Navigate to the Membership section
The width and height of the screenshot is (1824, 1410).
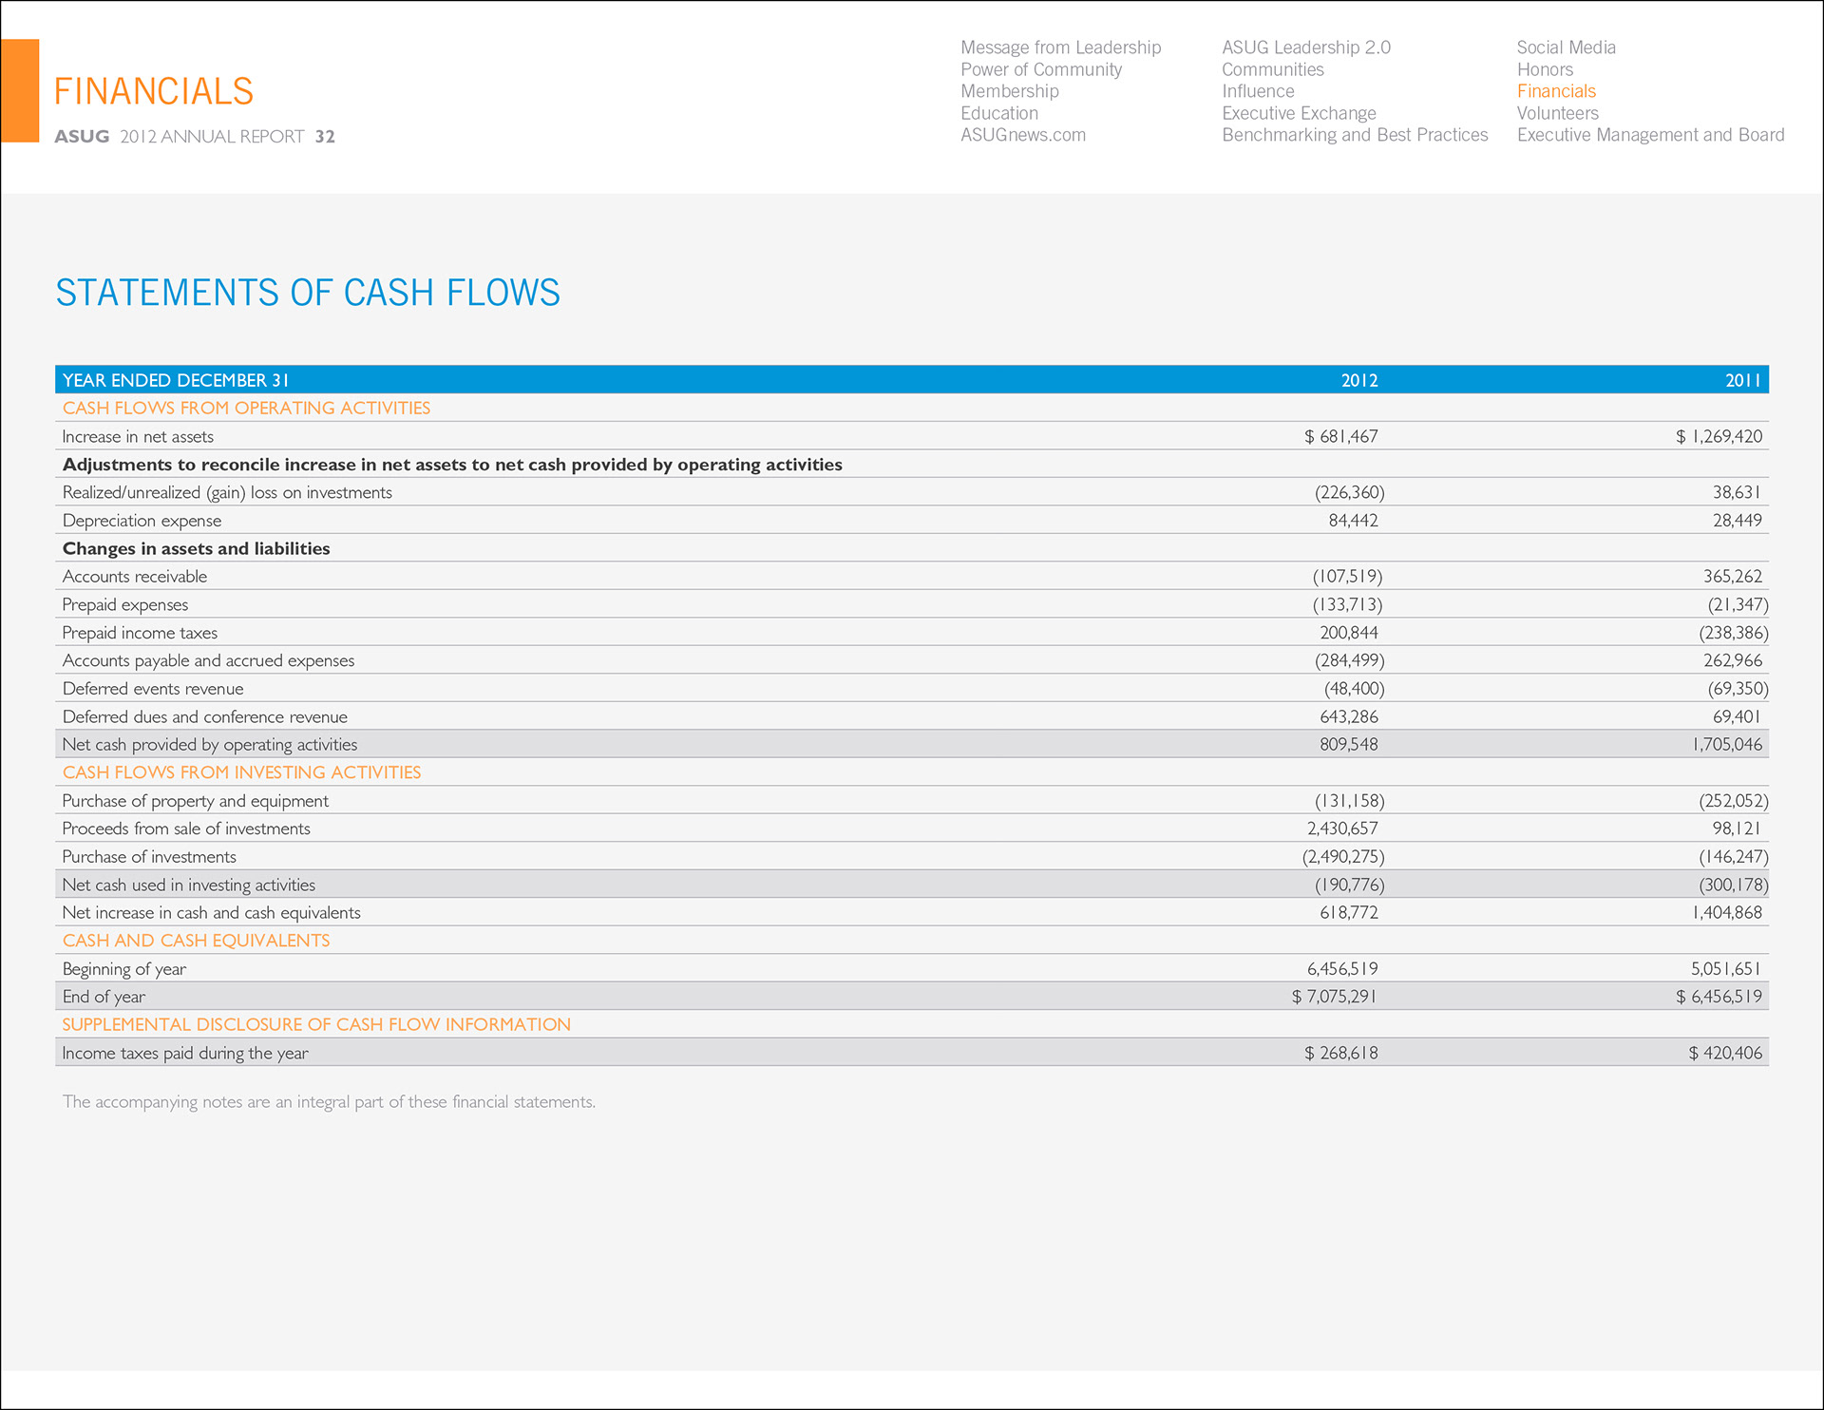1009,91
